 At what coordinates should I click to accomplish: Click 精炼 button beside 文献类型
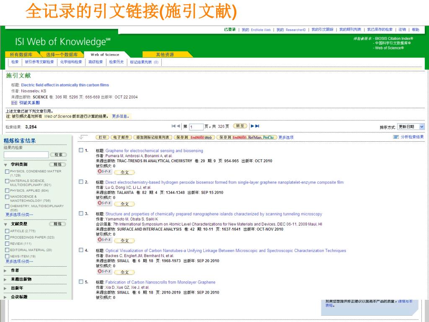[57, 224]
